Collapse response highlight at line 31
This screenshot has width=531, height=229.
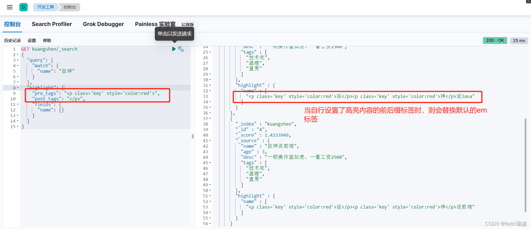(x=210, y=85)
